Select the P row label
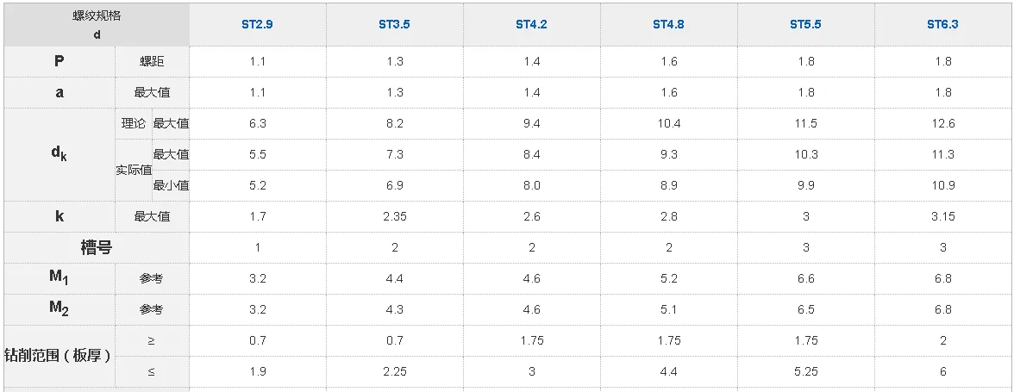Viewport: 1014px width, 392px height. pos(59,61)
